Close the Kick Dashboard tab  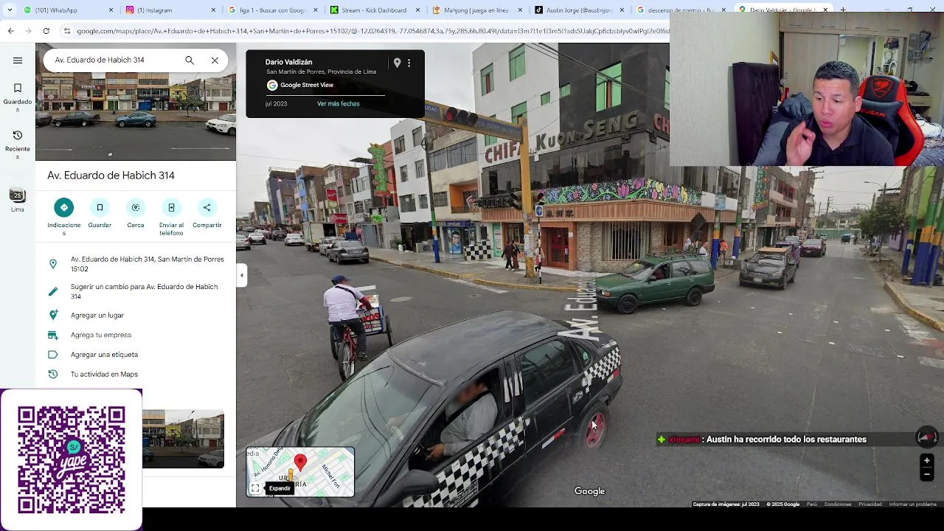coord(418,10)
